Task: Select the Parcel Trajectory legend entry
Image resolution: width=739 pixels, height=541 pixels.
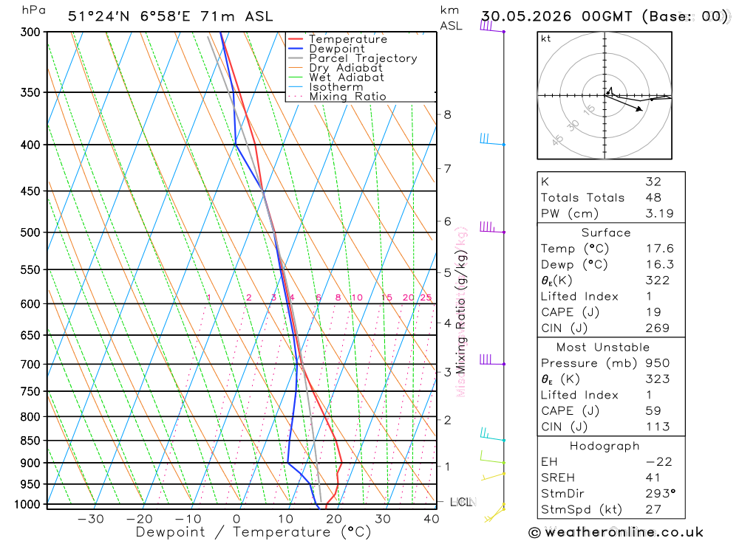Action: [x=353, y=58]
